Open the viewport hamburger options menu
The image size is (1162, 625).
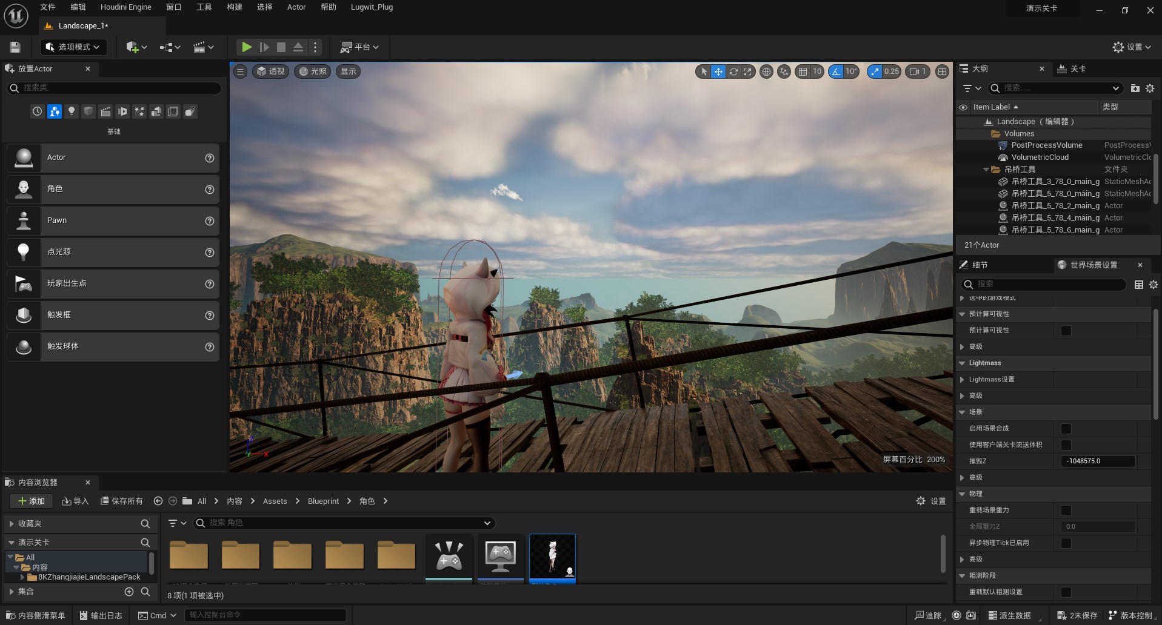[x=241, y=71]
